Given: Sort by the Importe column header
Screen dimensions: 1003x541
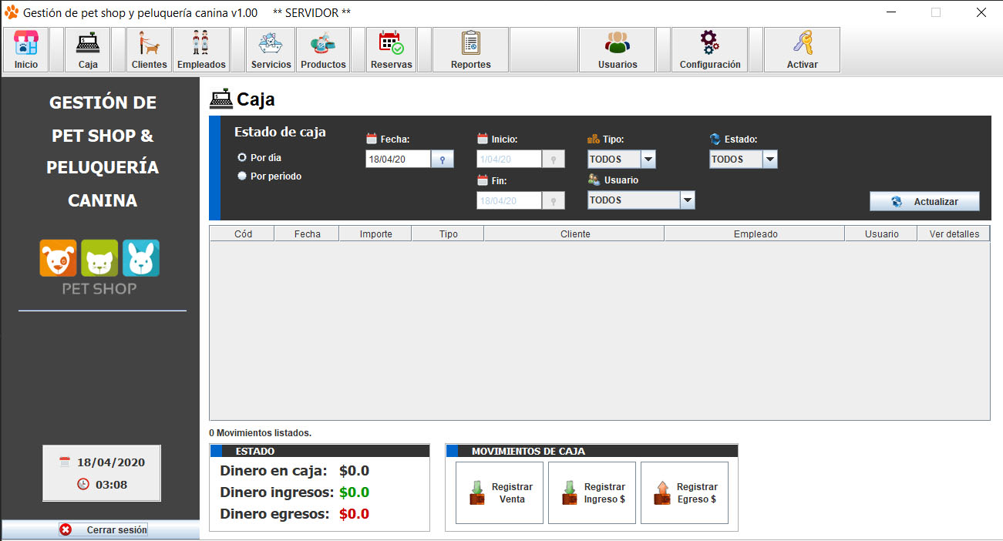Looking at the screenshot, I should click(375, 234).
